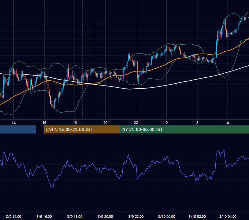Click the date label 3/10 04:00
249x220 pixels.
[x=228, y=216]
